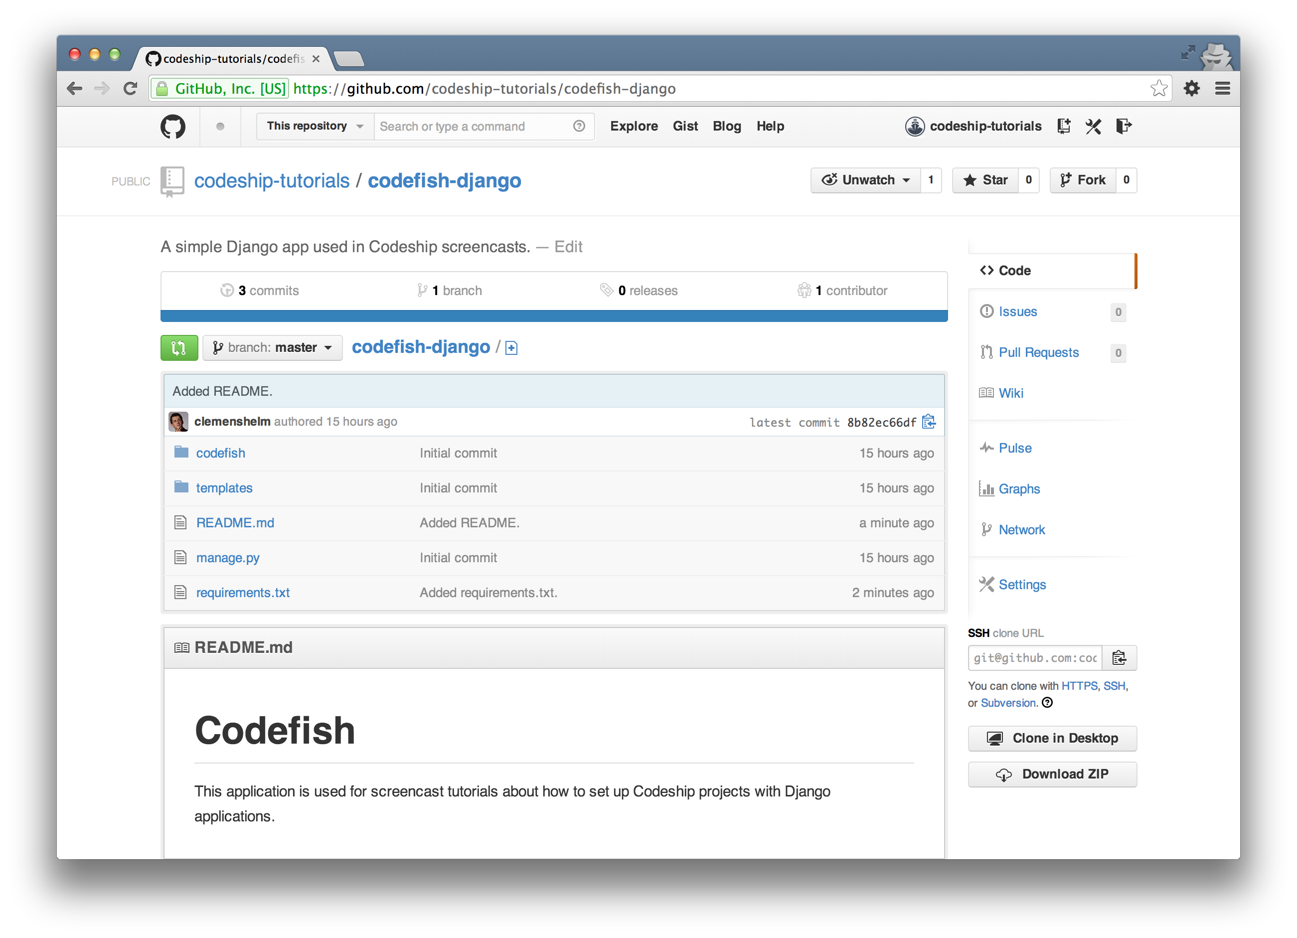
Task: Copy the latest commit SHA to clipboard
Action: coord(929,422)
